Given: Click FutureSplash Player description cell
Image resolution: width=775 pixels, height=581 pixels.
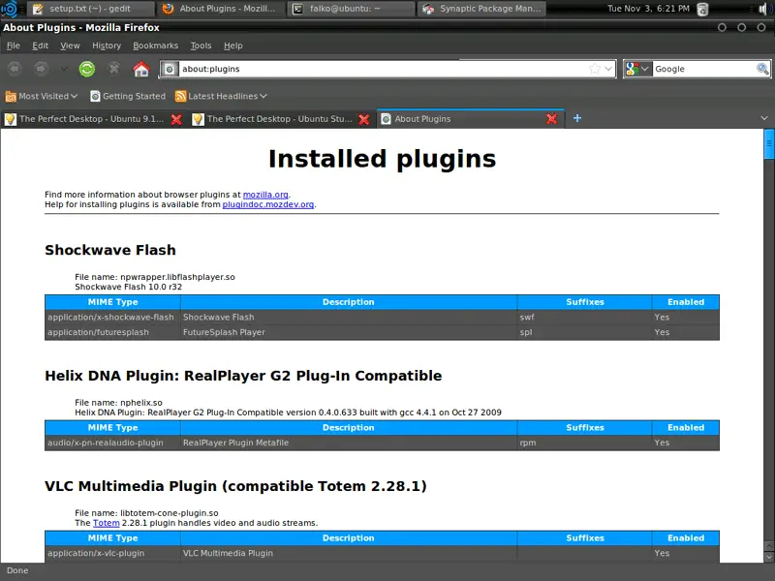Looking at the screenshot, I should point(349,332).
